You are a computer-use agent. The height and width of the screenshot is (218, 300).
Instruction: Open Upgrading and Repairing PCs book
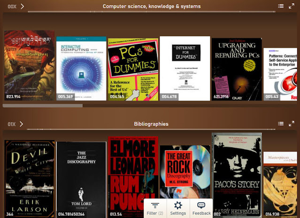237,69
